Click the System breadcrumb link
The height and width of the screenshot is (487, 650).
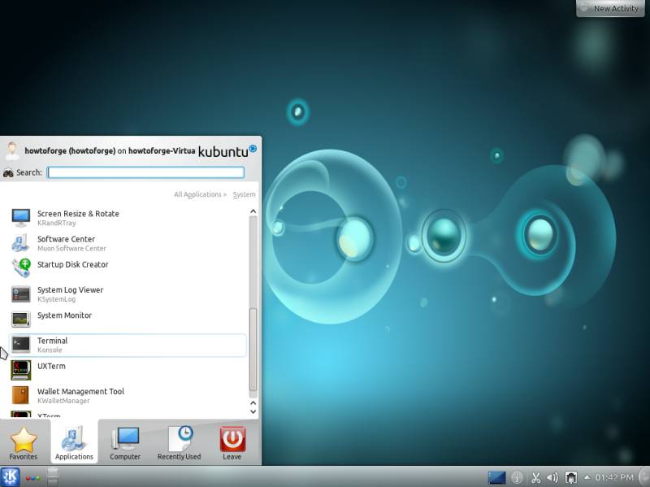point(245,194)
